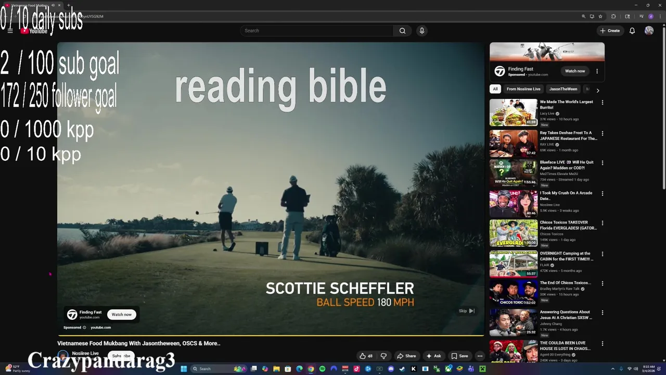Select the JasonTheWeen filter chip
The width and height of the screenshot is (666, 375).
(x=563, y=89)
